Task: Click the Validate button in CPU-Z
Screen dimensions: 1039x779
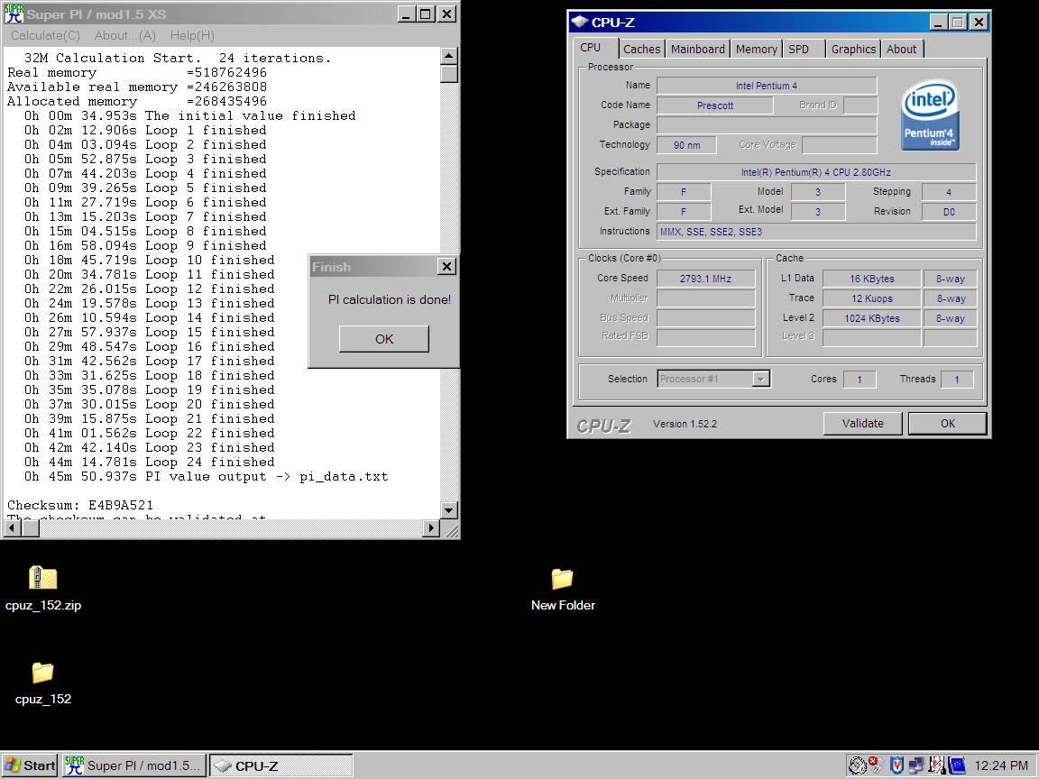Action: tap(862, 423)
